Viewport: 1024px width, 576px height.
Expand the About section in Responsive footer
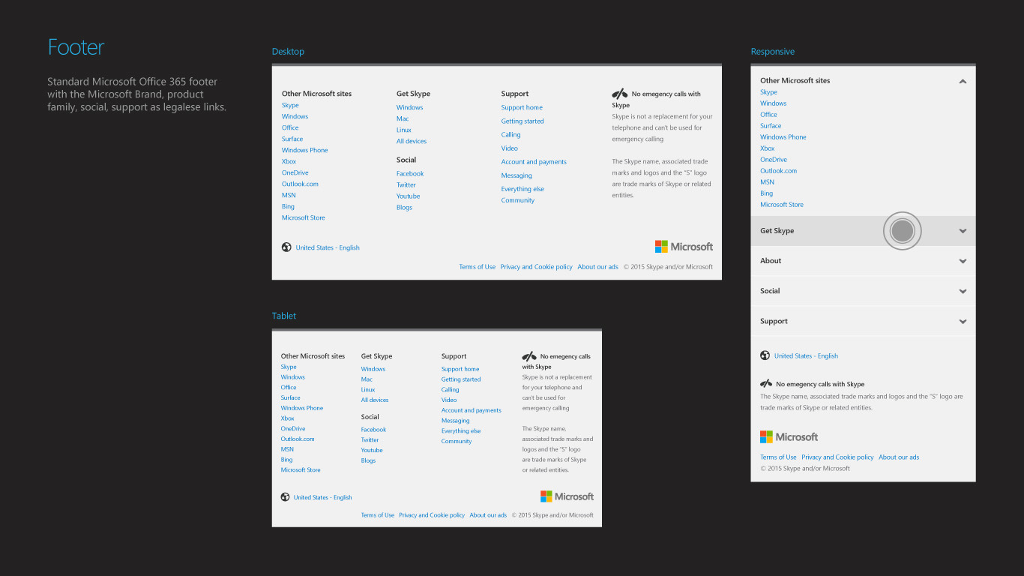click(x=963, y=261)
